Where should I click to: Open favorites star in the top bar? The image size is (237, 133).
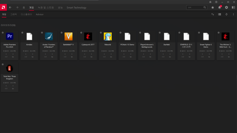pyautogui.click(x=213, y=7)
